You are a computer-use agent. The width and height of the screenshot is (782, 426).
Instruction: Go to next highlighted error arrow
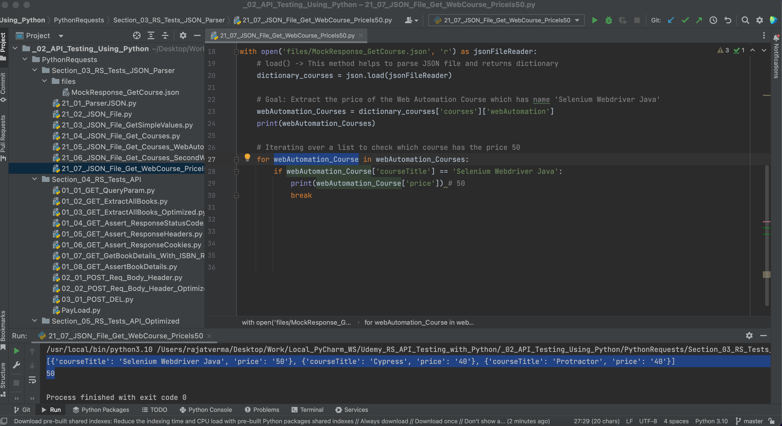point(764,50)
